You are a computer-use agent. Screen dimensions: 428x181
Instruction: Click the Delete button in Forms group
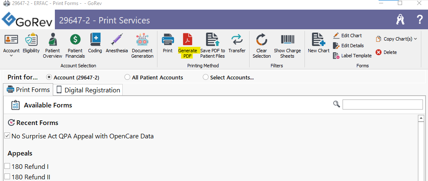click(x=386, y=52)
